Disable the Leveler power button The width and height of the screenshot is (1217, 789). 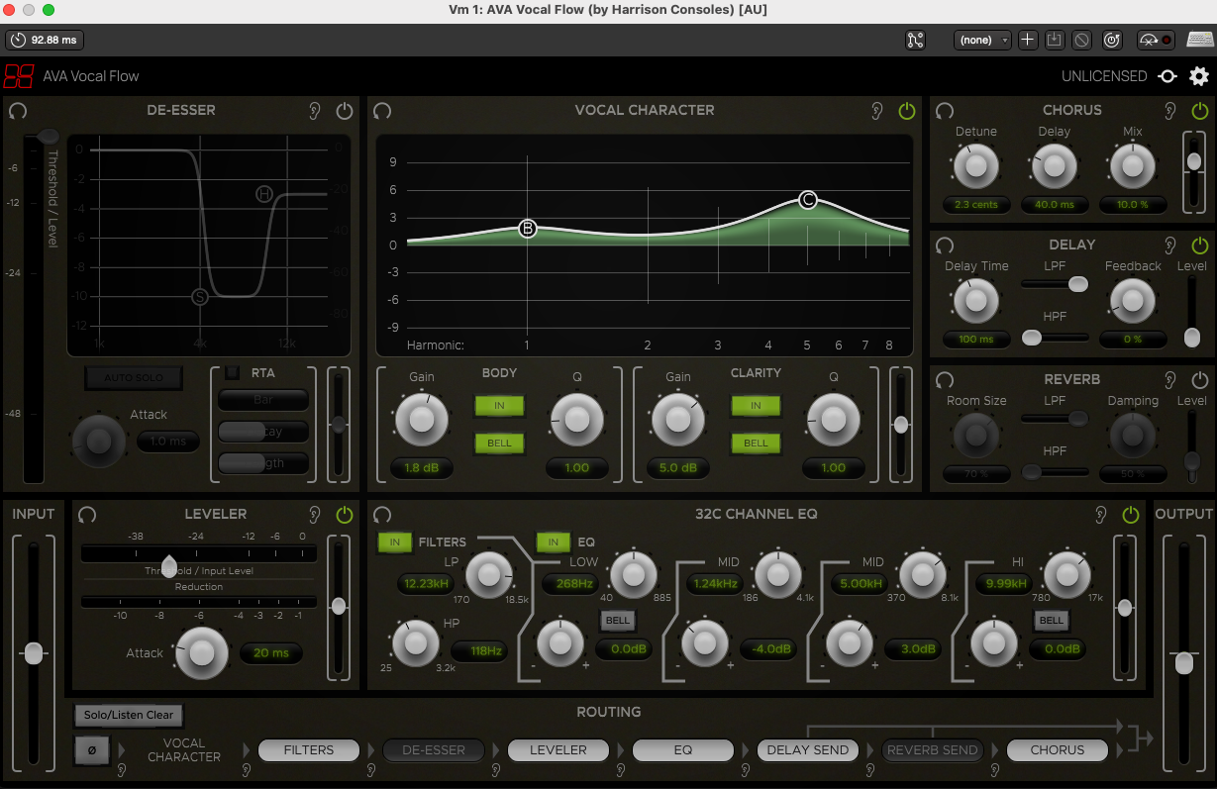pyautogui.click(x=344, y=514)
